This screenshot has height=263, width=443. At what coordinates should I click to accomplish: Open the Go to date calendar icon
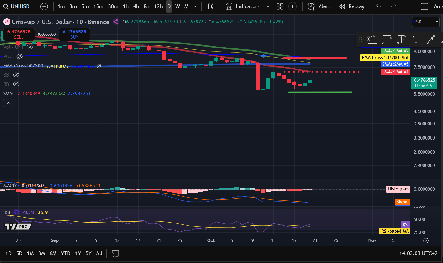[115, 253]
